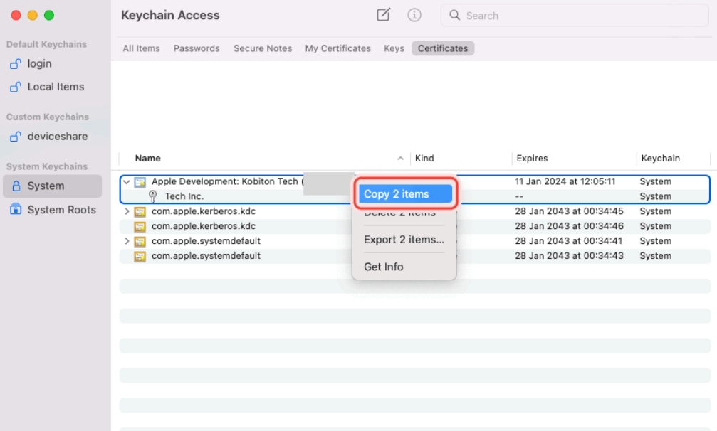Image resolution: width=717 pixels, height=431 pixels.
Task: Click the Keychain Access window title
Action: tap(170, 15)
